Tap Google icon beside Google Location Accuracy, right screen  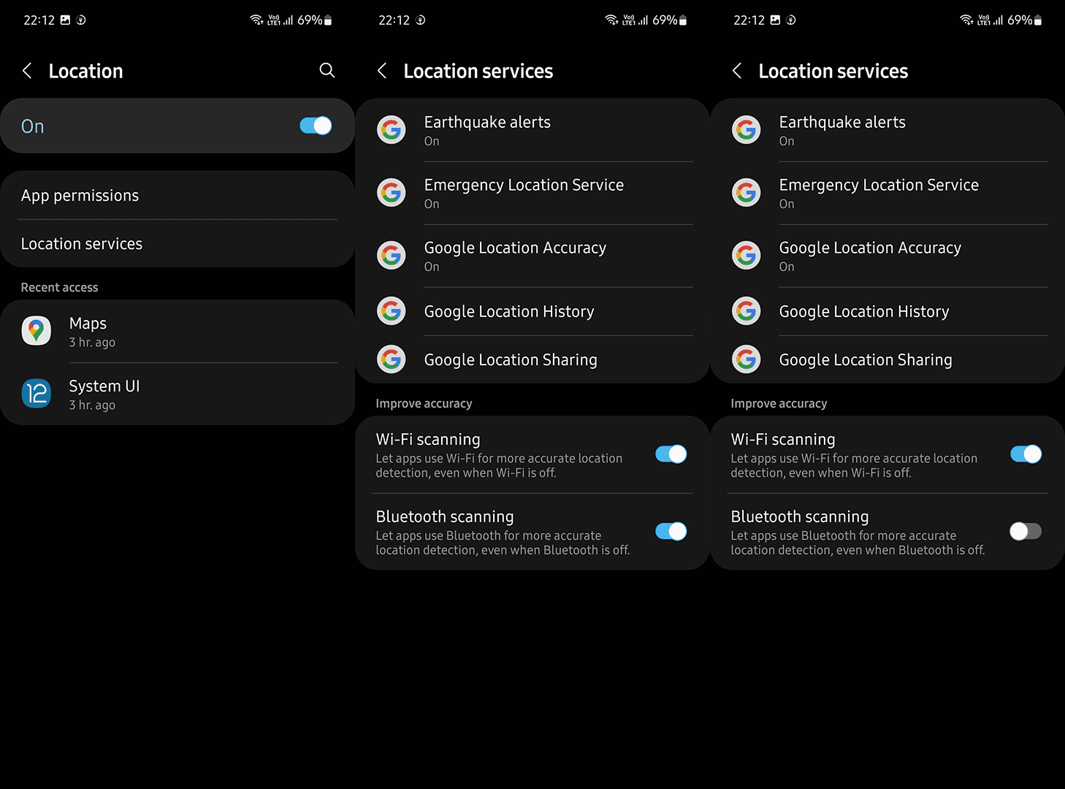(x=747, y=256)
